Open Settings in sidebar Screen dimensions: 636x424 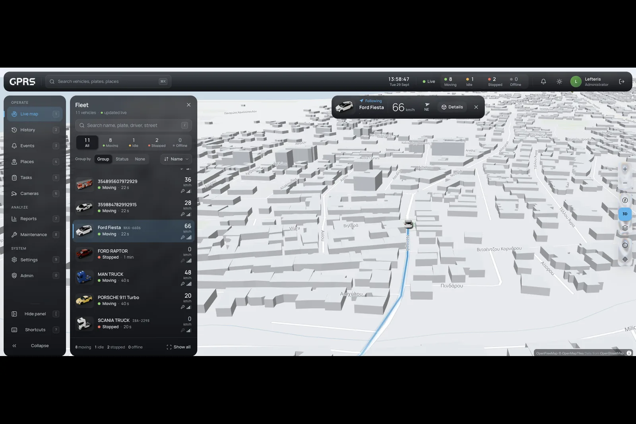[35, 259]
